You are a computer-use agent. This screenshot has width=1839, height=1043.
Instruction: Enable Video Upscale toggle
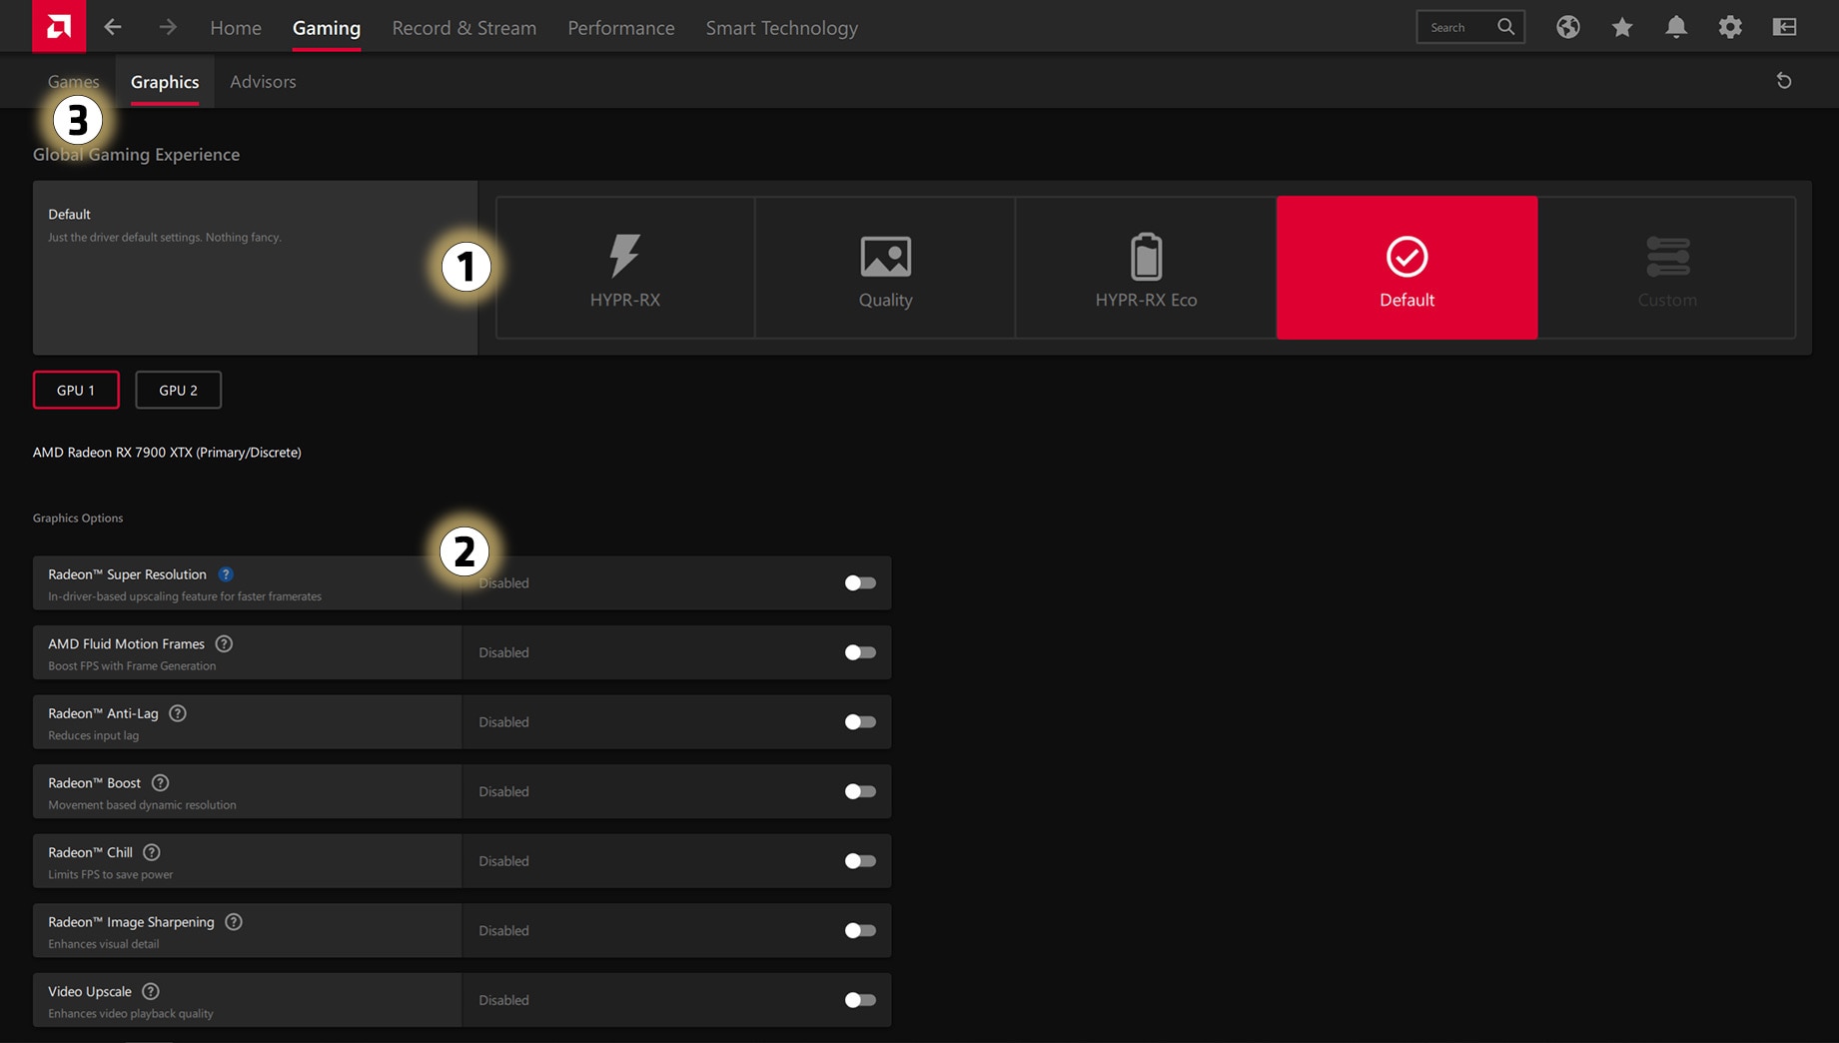click(x=860, y=1000)
